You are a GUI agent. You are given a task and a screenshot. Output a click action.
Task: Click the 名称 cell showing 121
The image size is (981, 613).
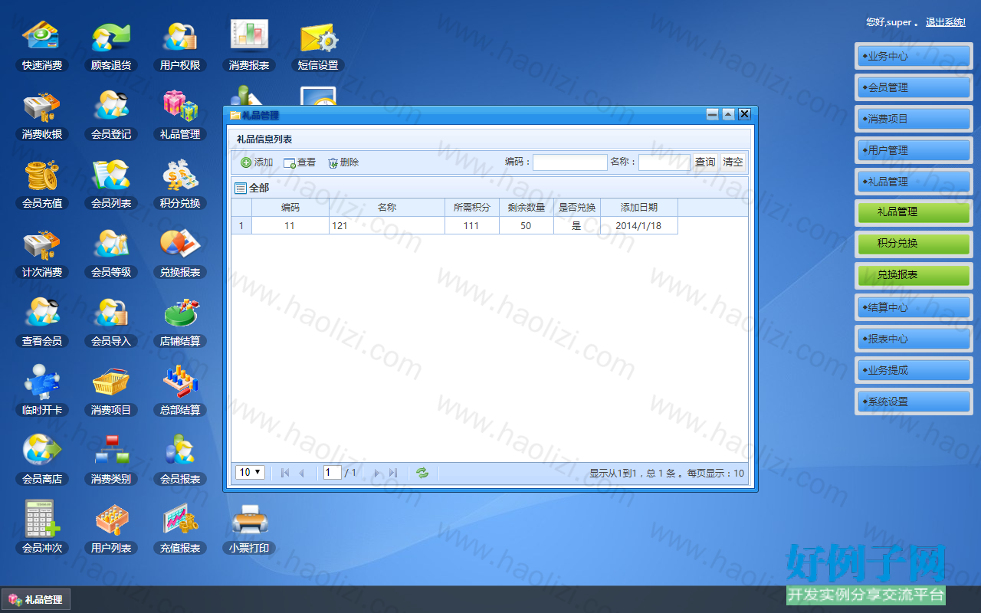coord(387,226)
